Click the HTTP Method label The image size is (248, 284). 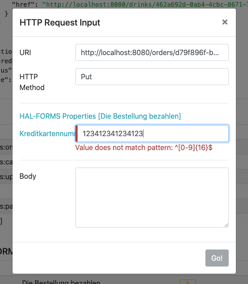(x=32, y=82)
